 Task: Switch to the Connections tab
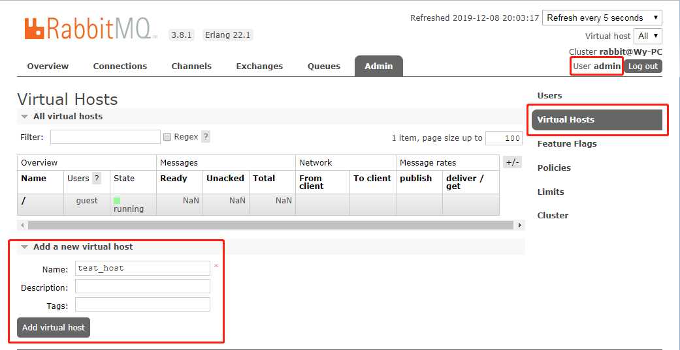120,66
